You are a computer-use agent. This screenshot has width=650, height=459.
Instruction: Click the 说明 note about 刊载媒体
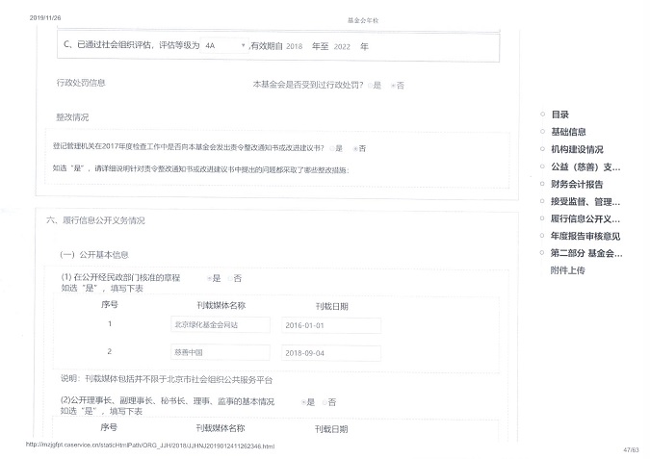click(167, 379)
